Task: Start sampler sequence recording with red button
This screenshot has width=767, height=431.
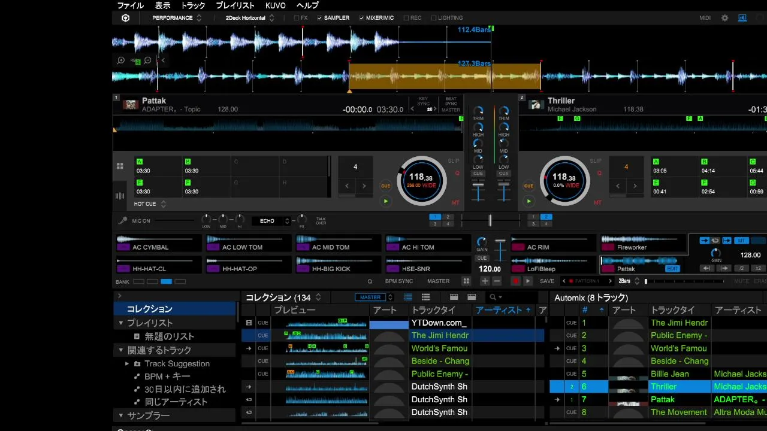Action: [x=515, y=281]
